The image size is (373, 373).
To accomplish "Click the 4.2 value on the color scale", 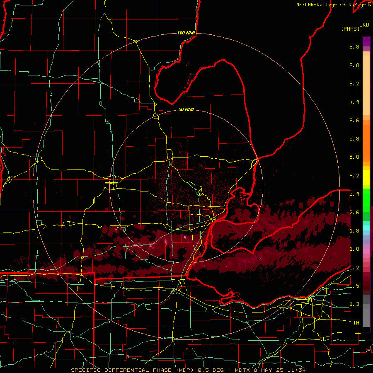I will 354,176.
